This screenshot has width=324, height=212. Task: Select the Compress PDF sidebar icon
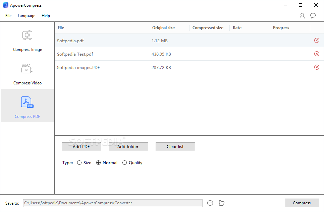27,102
